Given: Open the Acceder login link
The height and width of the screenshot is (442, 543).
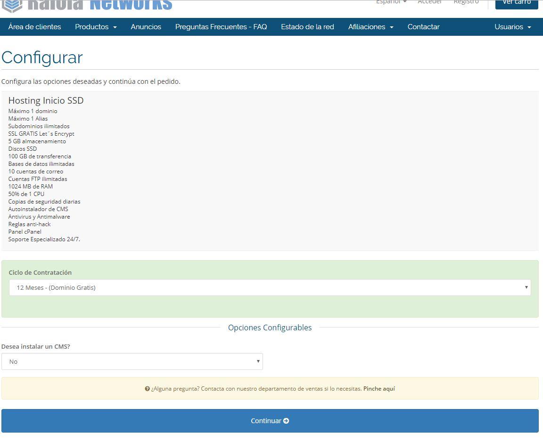Looking at the screenshot, I should tap(429, 2).
